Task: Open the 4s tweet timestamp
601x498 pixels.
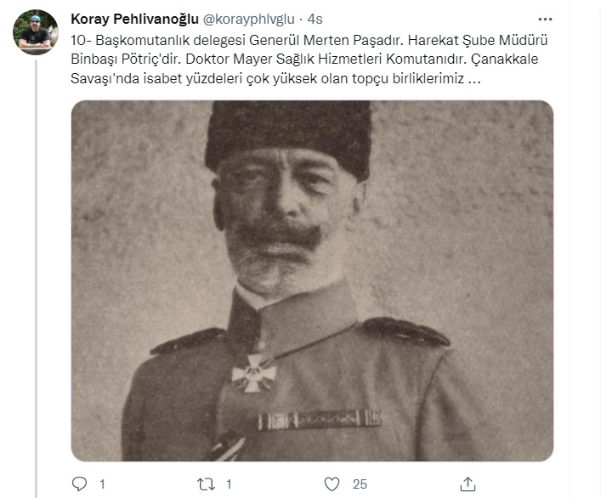Action: click(315, 20)
